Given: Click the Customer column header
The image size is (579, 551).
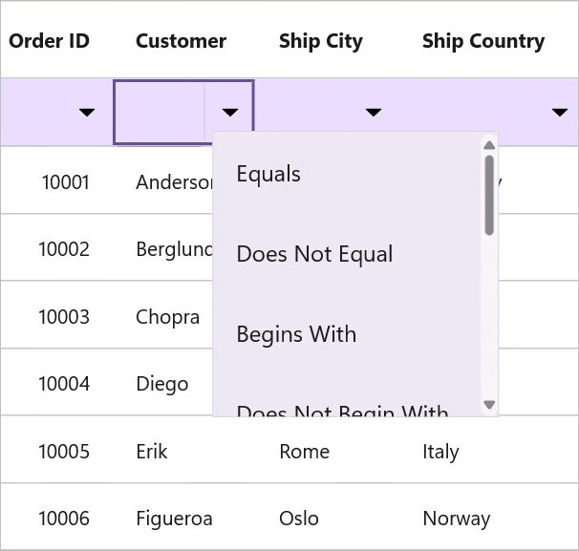Looking at the screenshot, I should click(x=181, y=41).
